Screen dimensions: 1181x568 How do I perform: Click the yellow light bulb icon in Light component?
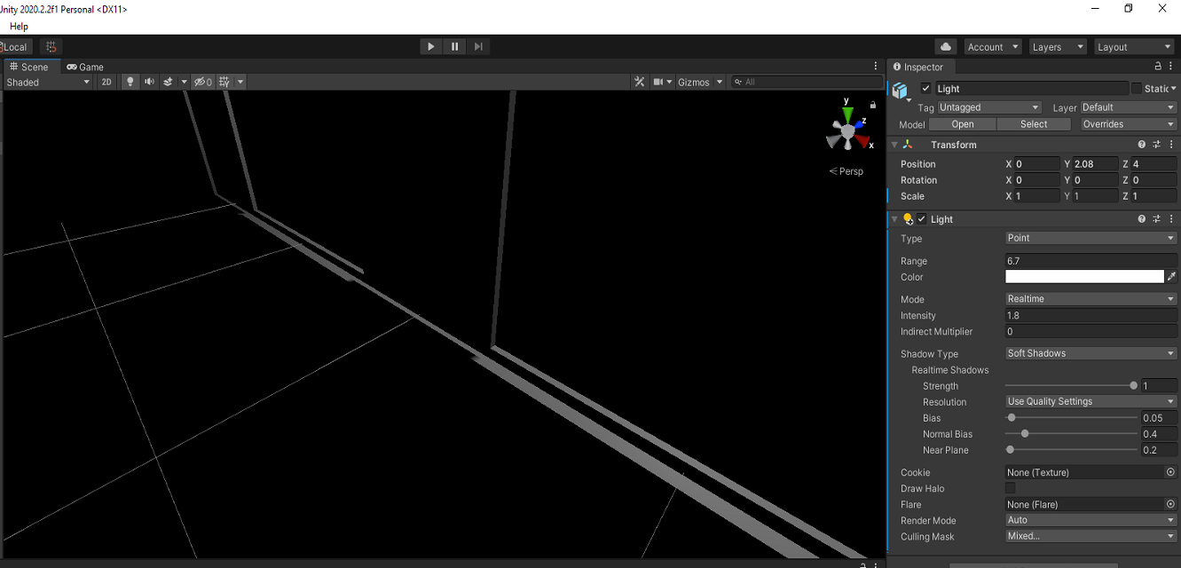(x=908, y=218)
